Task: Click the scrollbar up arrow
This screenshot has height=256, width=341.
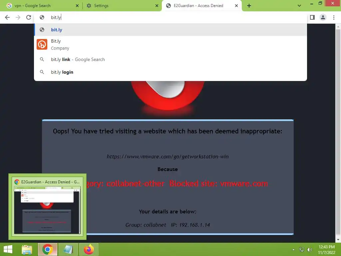Action: pyautogui.click(x=338, y=27)
